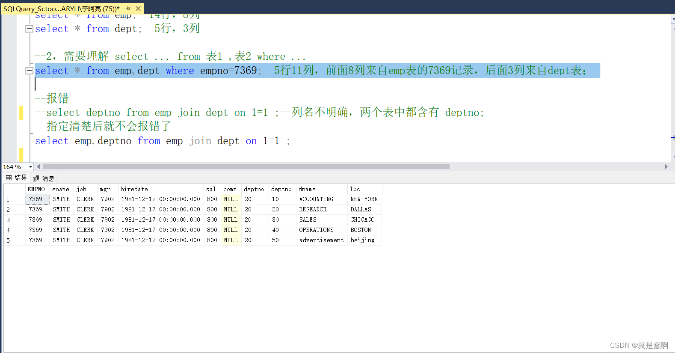Select the sal column header
The height and width of the screenshot is (353, 675).
[x=212, y=189]
